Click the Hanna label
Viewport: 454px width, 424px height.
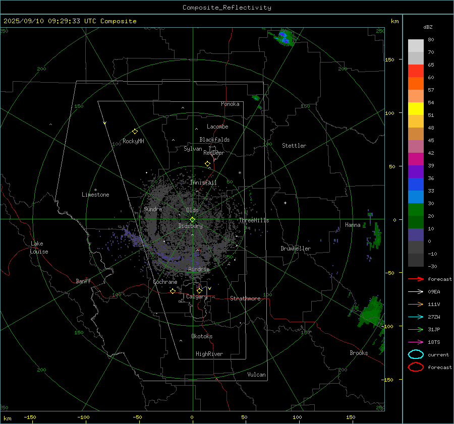coord(353,225)
